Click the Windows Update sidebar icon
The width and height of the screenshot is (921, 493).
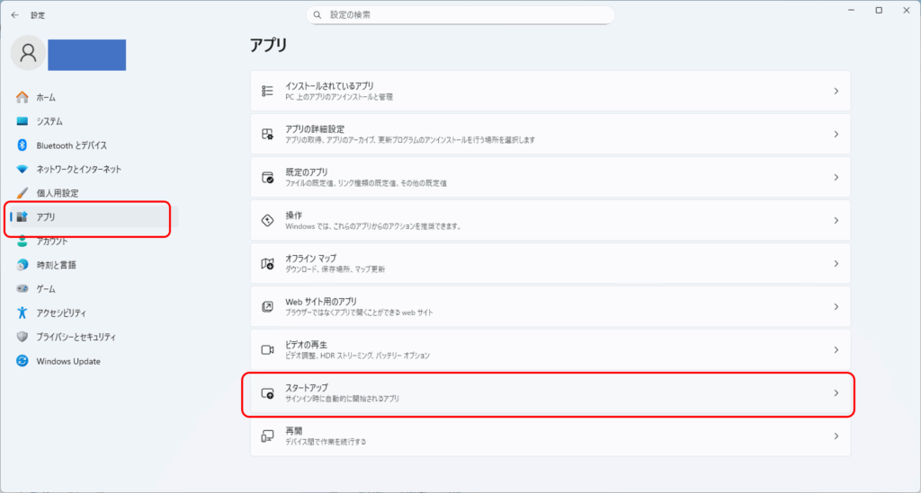pos(22,361)
